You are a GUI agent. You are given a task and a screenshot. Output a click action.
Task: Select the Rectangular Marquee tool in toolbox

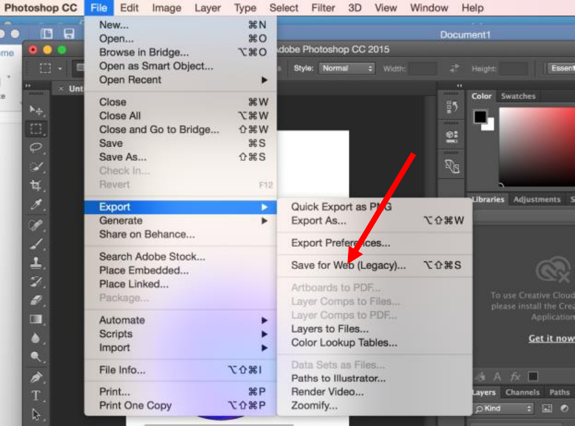(36, 129)
